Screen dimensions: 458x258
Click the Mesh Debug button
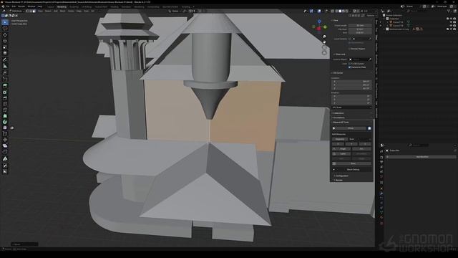(x=353, y=170)
